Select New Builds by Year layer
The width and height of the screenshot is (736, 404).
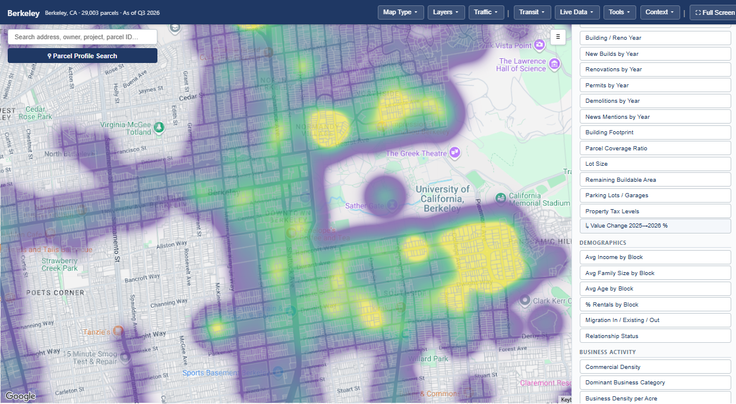tap(655, 53)
